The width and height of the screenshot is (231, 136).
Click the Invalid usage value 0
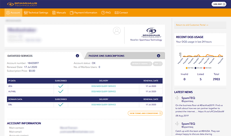[x=185, y=79]
